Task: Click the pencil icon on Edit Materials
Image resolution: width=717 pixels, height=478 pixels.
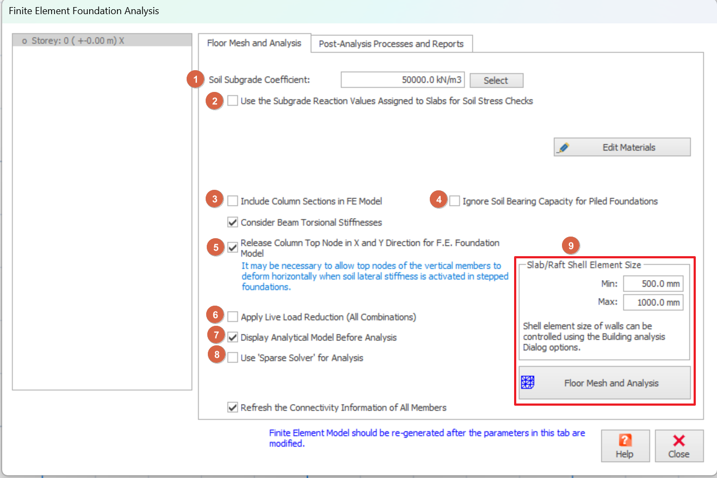Action: coord(564,147)
